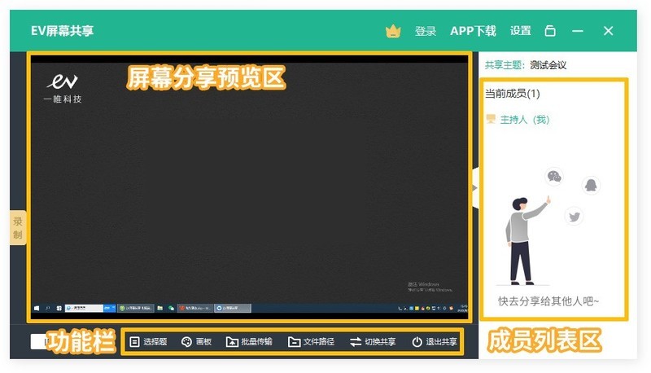
Task: Switch to the mini window mode icon
Action: 550,31
